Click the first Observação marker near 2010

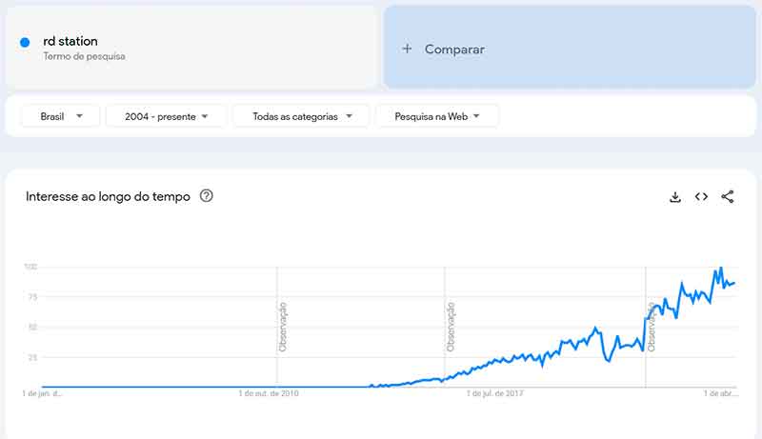coord(283,327)
